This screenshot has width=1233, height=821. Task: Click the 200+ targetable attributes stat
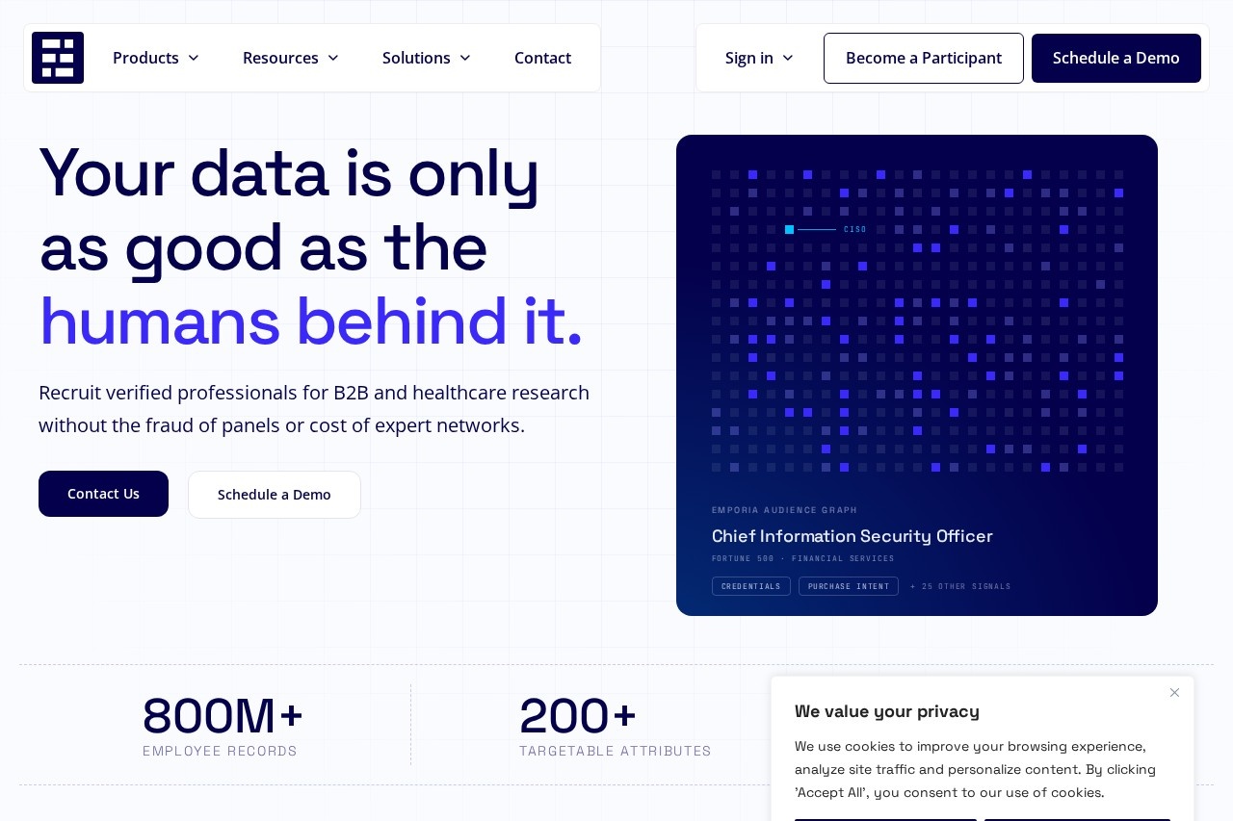tap(616, 726)
